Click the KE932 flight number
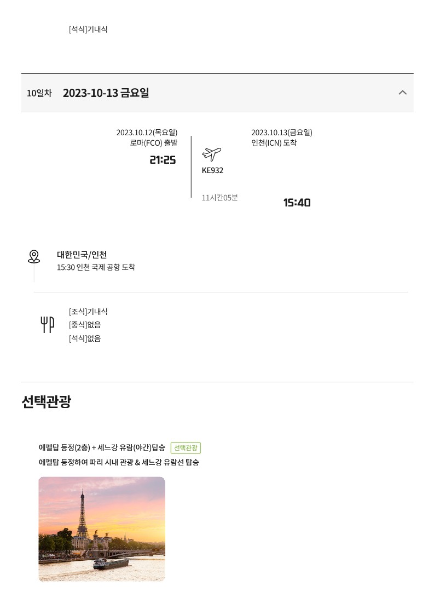Viewport: 434px width, 615px height. tap(212, 170)
